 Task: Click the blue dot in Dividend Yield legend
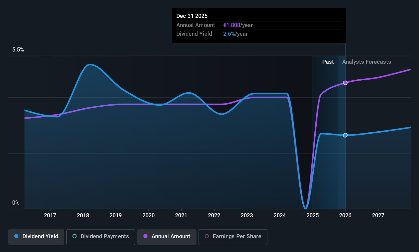[x=16, y=236]
